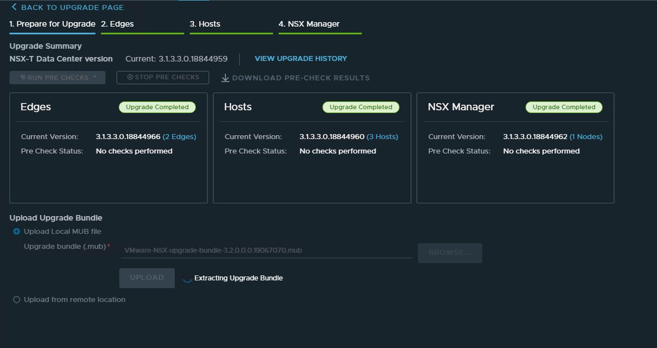
Task: Click Edges Upgrade Completed badge
Action: pyautogui.click(x=157, y=107)
